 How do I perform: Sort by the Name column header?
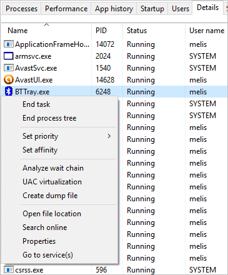tap(46, 31)
